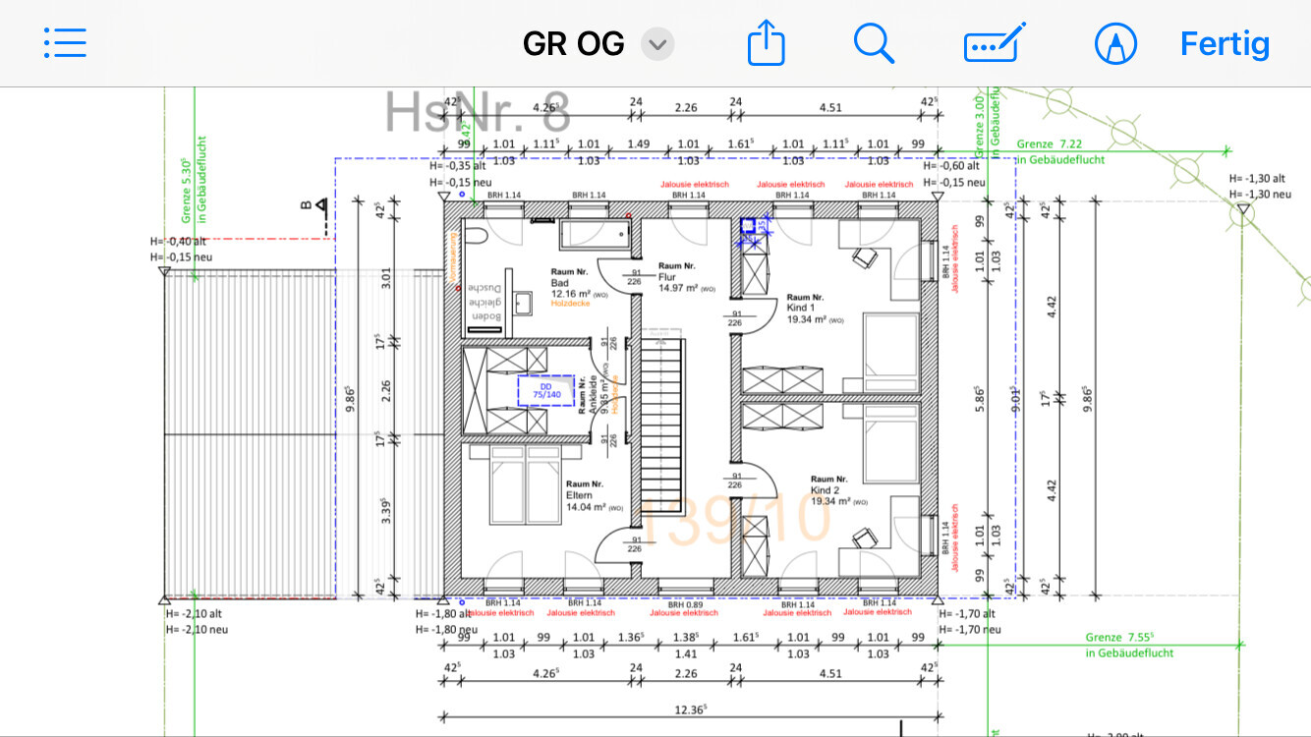Click the section marker B triangle
This screenshot has height=737, width=1311.
pos(320,205)
